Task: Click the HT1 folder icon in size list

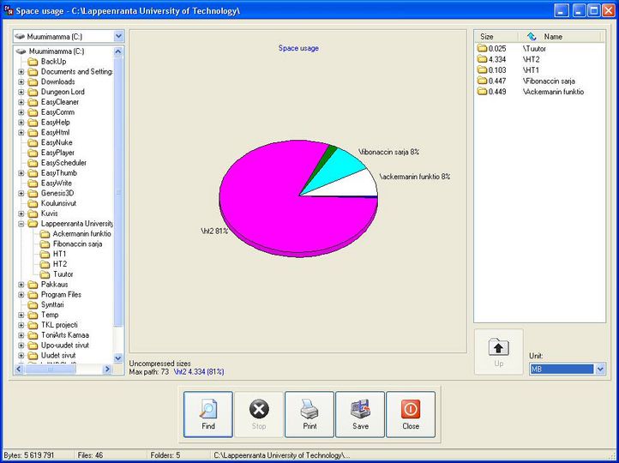Action: (482, 69)
